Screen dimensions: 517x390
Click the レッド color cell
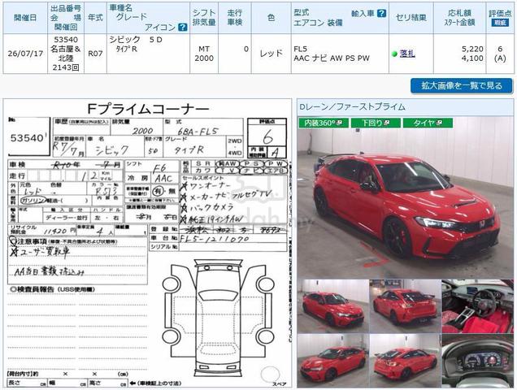[x=271, y=54]
